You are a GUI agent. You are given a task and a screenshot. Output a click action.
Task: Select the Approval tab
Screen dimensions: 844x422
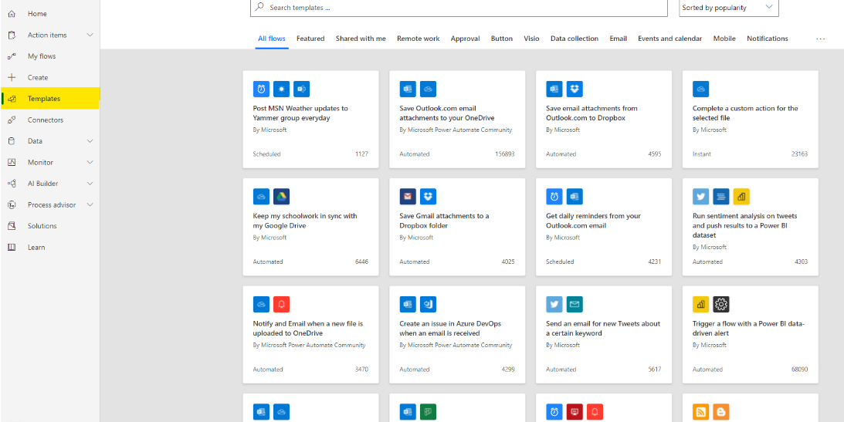point(465,39)
